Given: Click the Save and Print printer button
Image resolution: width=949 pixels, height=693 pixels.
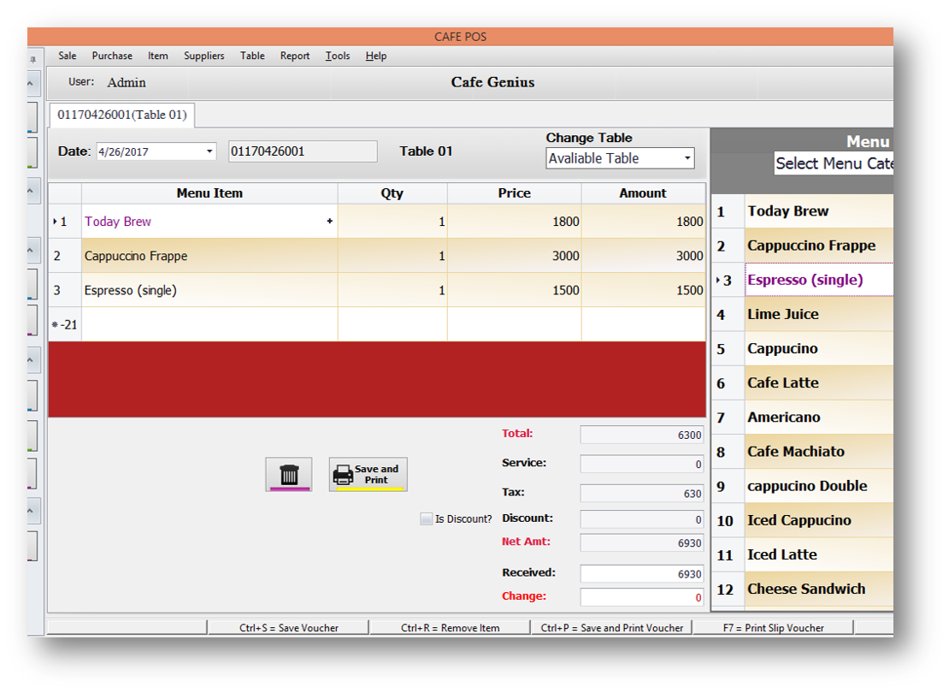Looking at the screenshot, I should pos(368,474).
